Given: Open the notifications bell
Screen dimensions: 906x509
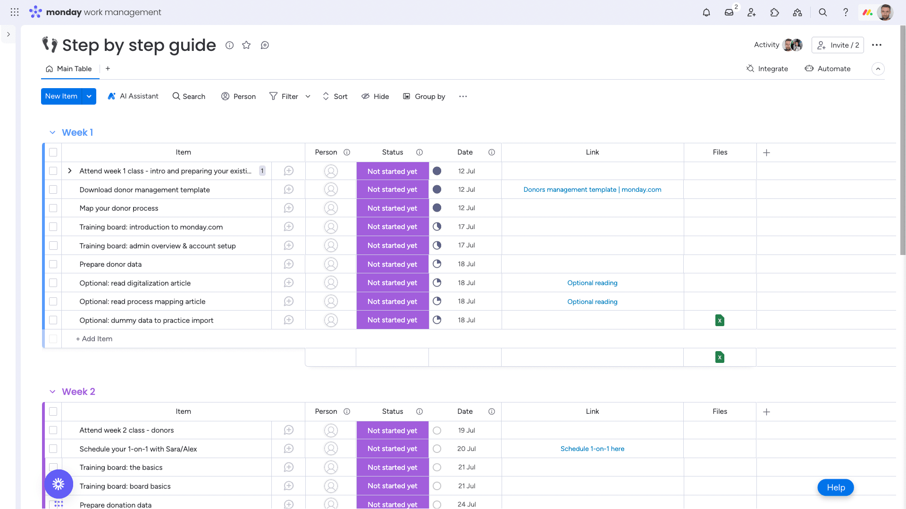Looking at the screenshot, I should (706, 13).
